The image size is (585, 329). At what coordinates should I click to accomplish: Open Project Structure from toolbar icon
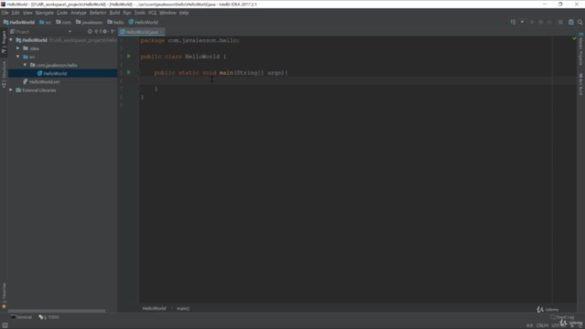pyautogui.click(x=571, y=22)
